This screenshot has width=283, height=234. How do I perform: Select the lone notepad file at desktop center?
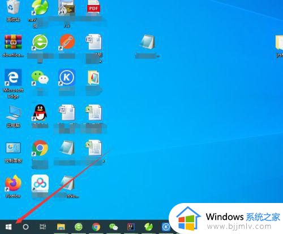147,42
